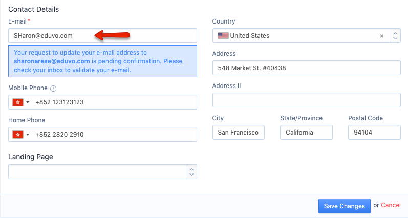The image size is (408, 218).
Task: Click the Home Phone number field
Action: 113,135
